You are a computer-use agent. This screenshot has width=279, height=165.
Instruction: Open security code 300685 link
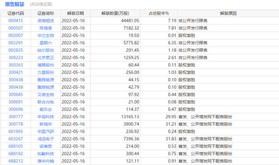[16, 94]
